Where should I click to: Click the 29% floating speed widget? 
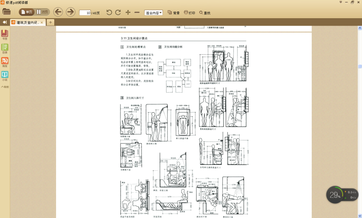[341, 195]
